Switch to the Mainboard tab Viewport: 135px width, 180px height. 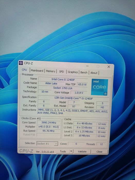click(x=37, y=70)
